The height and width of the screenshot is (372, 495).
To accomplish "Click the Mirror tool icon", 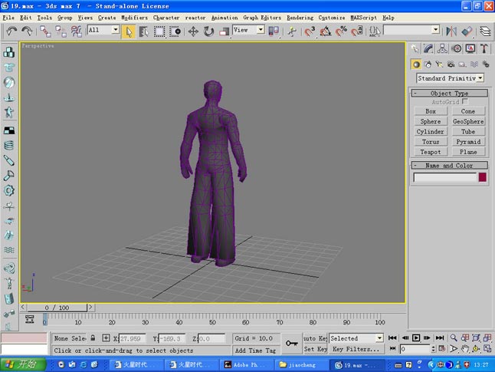I will point(451,31).
